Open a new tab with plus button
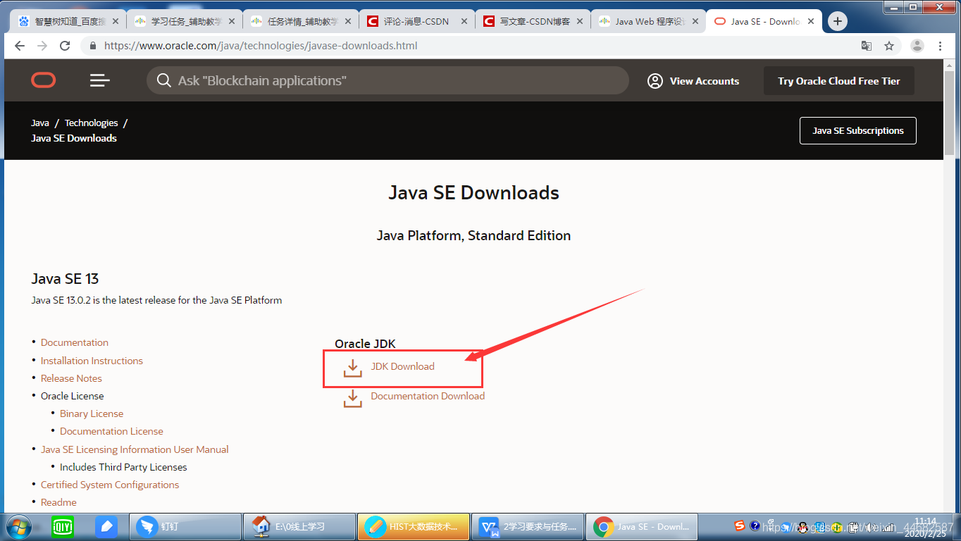This screenshot has height=541, width=961. pos(837,21)
